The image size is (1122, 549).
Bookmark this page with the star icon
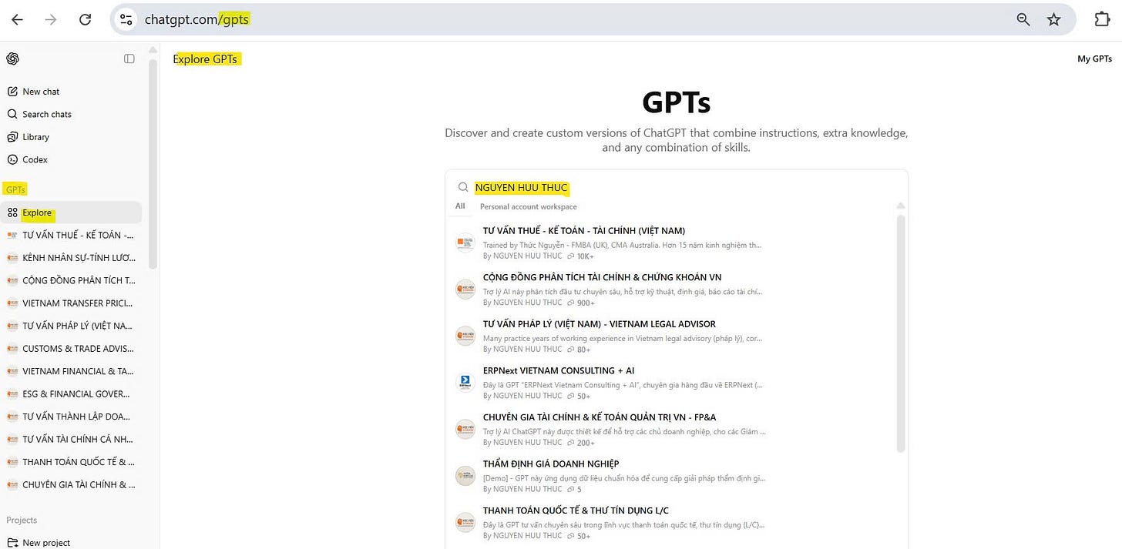click(1054, 20)
